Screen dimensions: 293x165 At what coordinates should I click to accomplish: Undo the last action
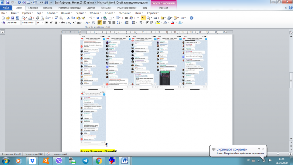(91, 18)
